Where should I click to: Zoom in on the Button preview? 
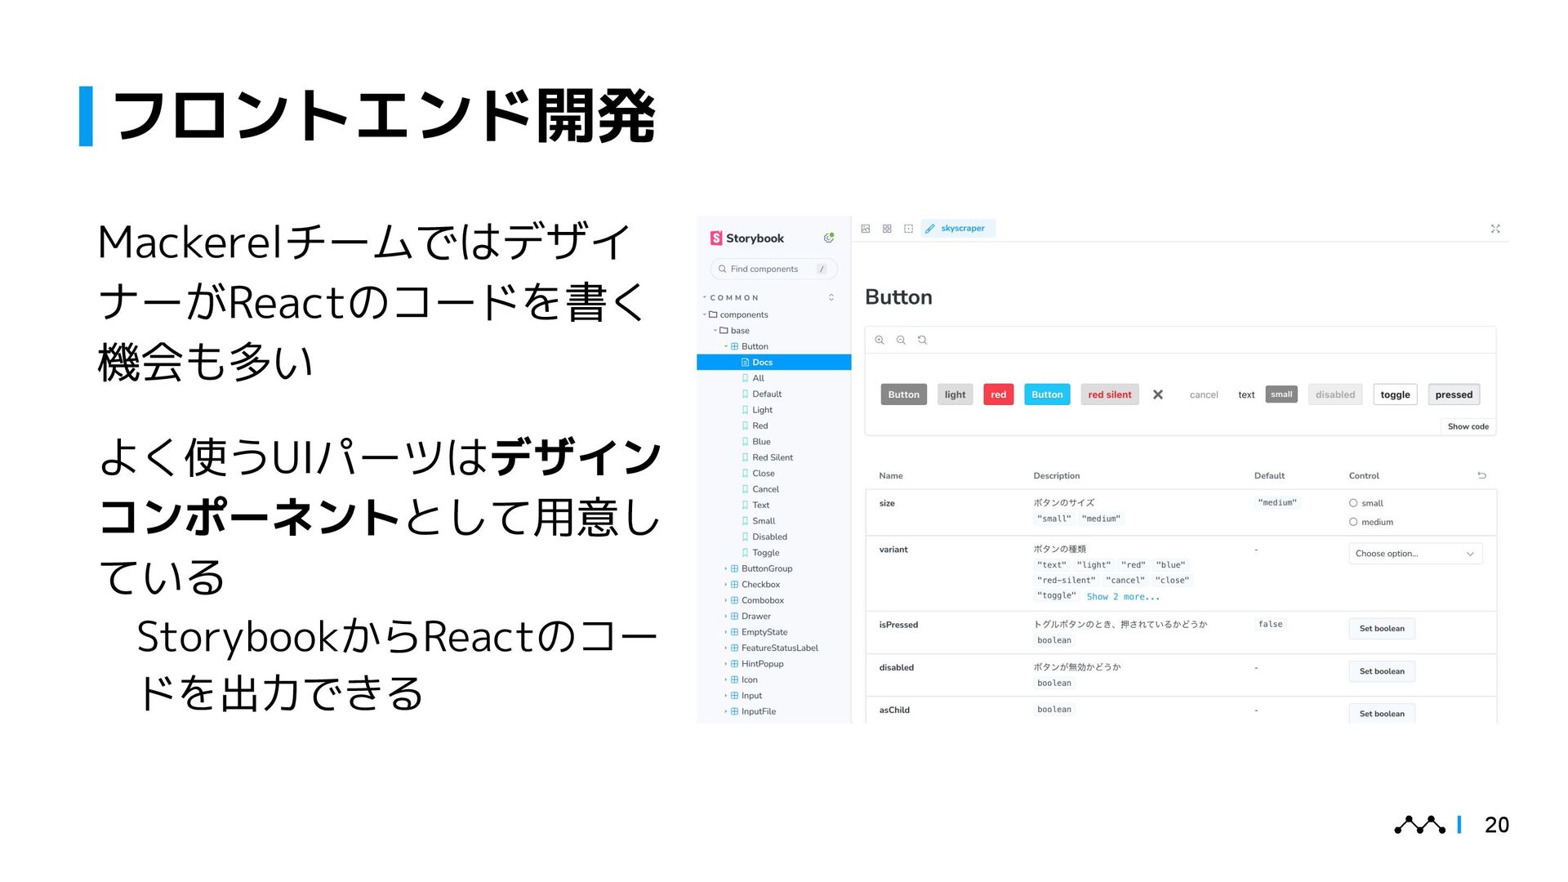coord(880,340)
